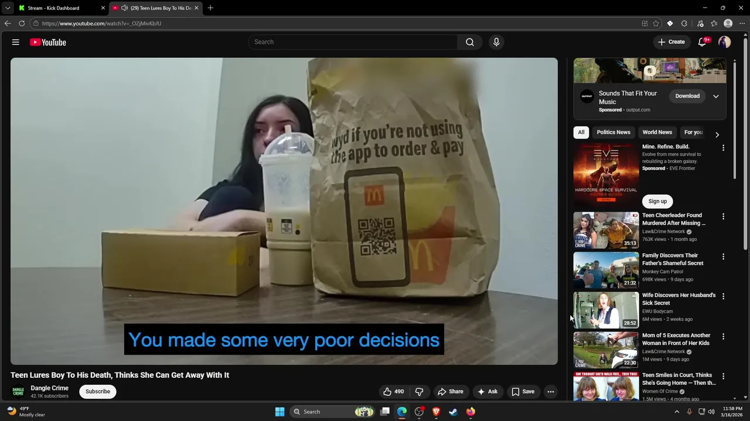Select the World News chip
This screenshot has height=421, width=750.
[657, 132]
